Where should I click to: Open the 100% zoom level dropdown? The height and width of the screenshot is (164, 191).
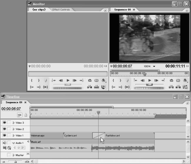tap(154, 66)
